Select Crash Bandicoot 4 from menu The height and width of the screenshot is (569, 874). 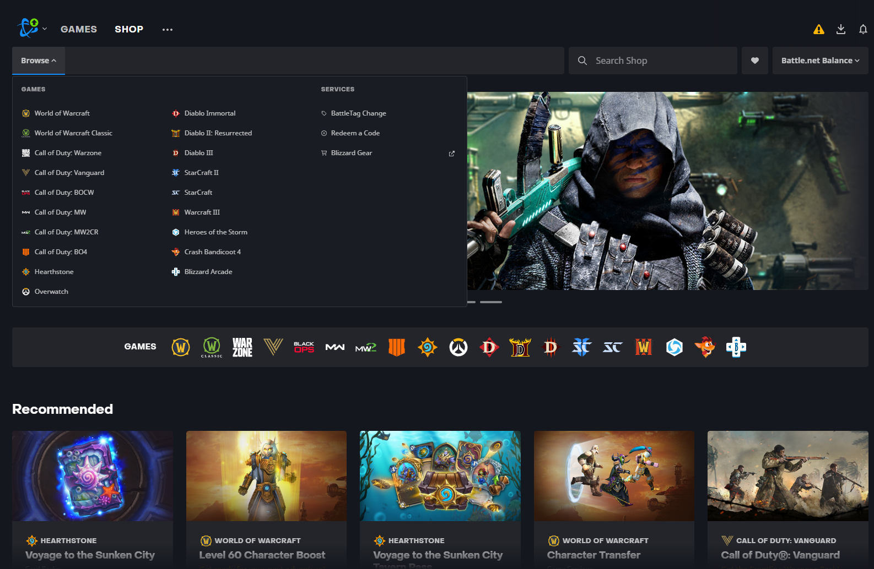[x=206, y=252]
